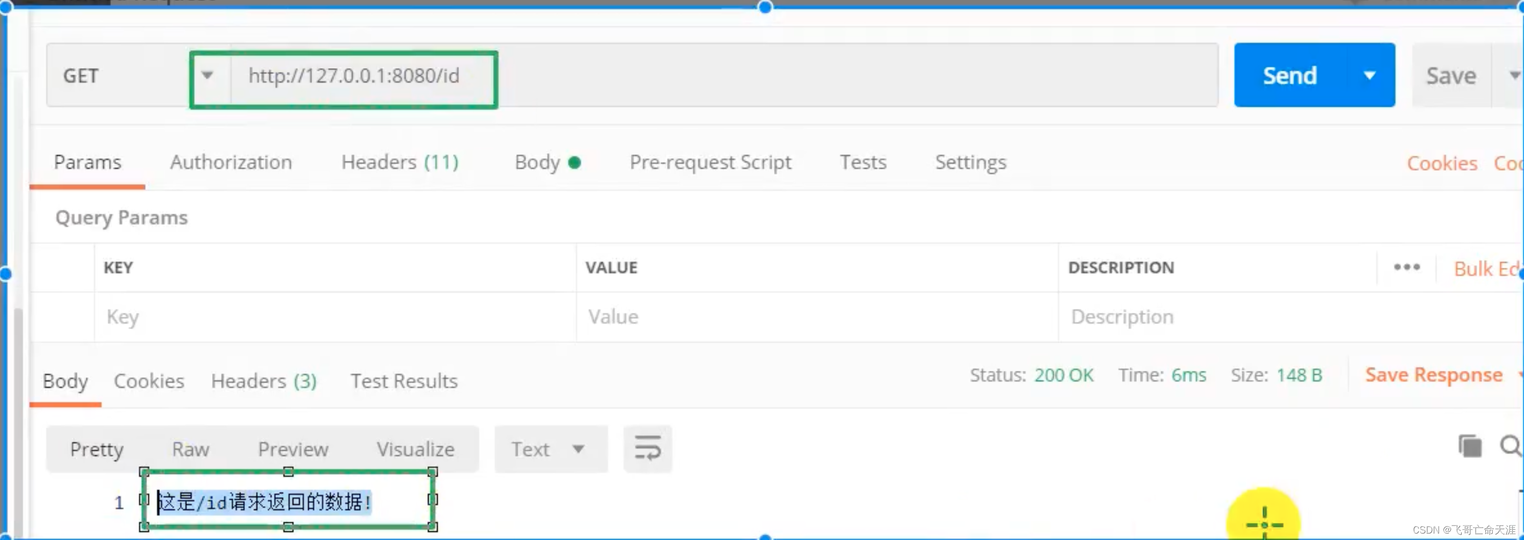Open the Save button dropdown arrow

tap(1512, 76)
